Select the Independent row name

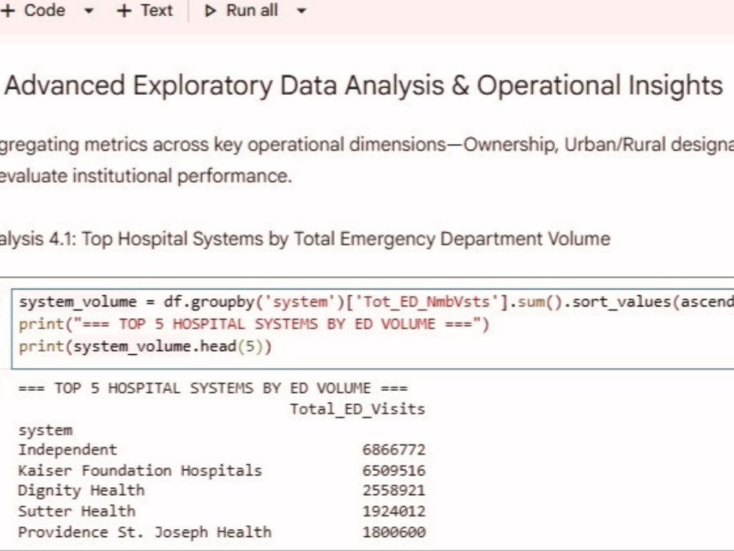click(x=68, y=450)
